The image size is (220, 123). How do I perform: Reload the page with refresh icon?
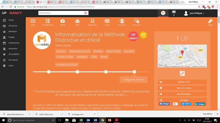11,7
